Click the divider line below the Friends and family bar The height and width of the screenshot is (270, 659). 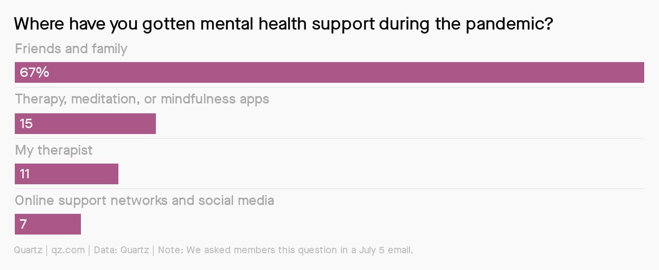point(329,87)
